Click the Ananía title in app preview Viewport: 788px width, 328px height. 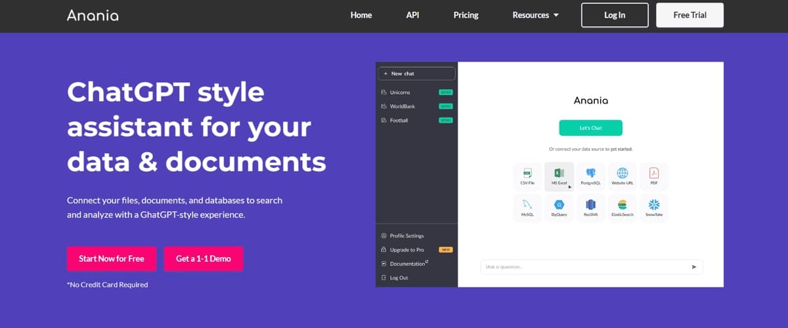(590, 100)
